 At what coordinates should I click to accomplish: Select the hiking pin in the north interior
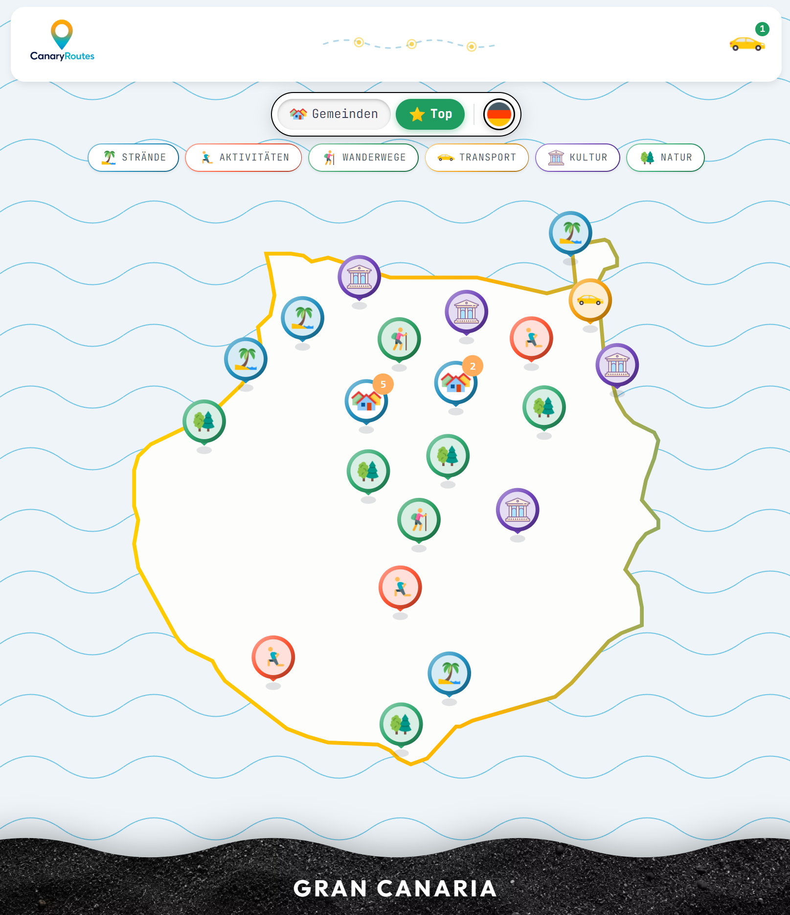pyautogui.click(x=399, y=339)
